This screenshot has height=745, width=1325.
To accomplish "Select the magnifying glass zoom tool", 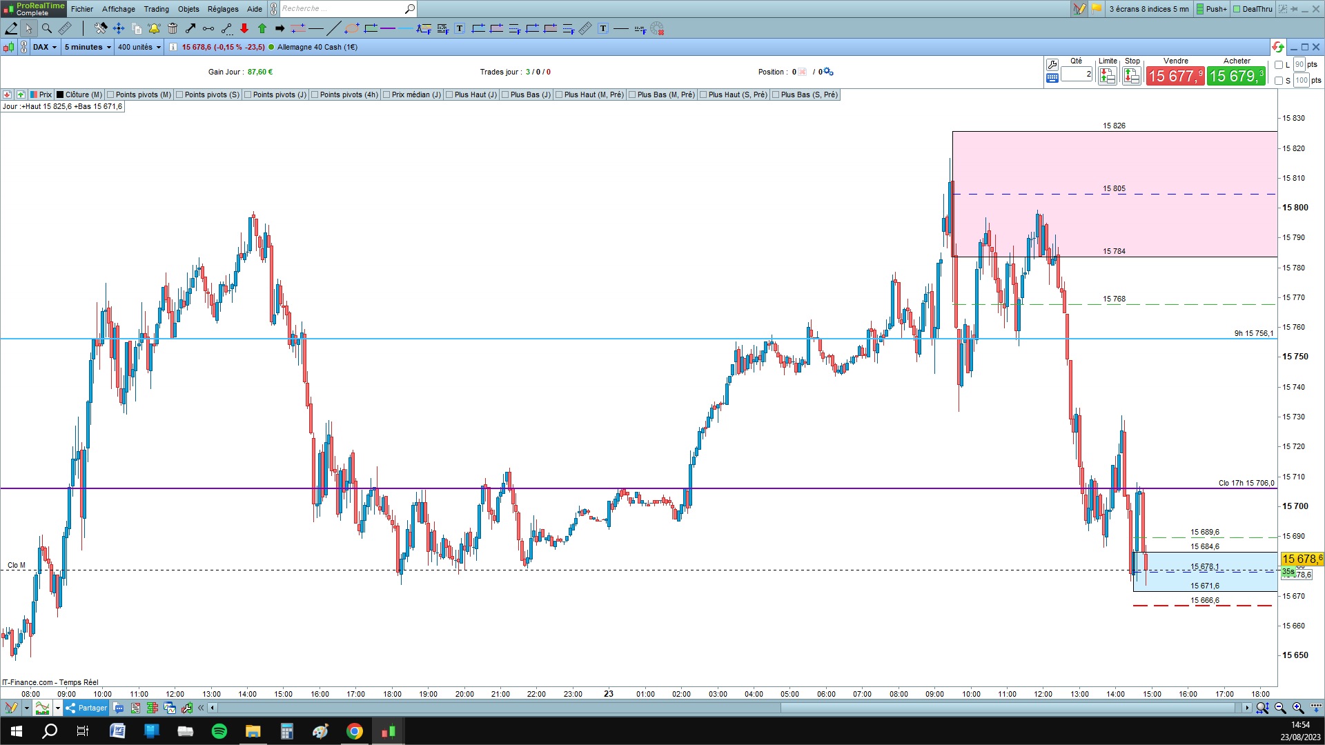I will [x=47, y=28].
